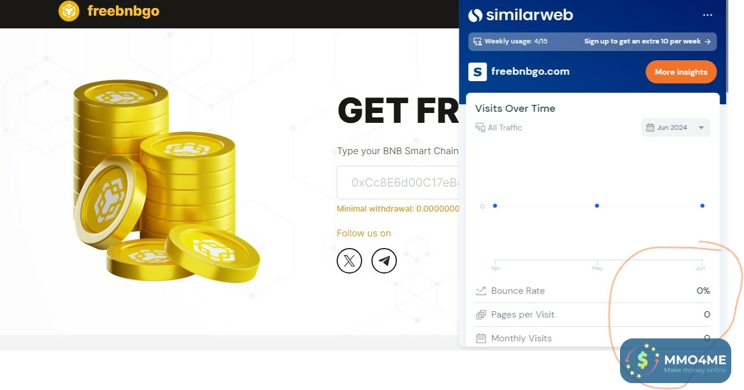Image resolution: width=744 pixels, height=390 pixels.
Task: Click the Bounce Rate metric icon
Action: (480, 291)
